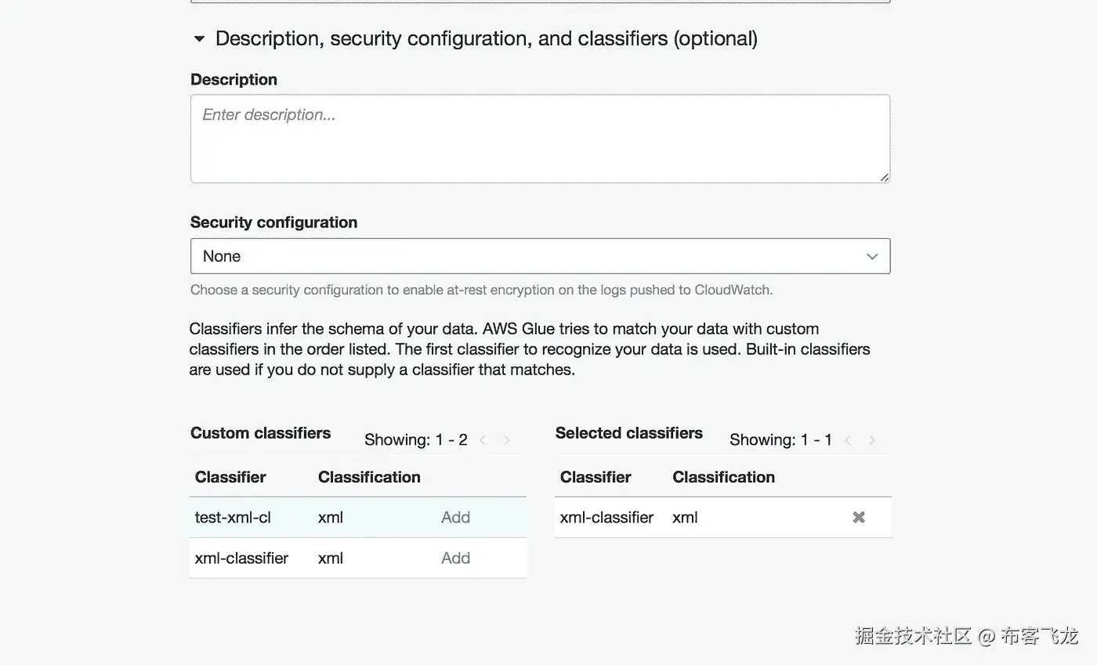Grab the Description textarea resize handle
This screenshot has height=665, width=1097.
tap(885, 177)
